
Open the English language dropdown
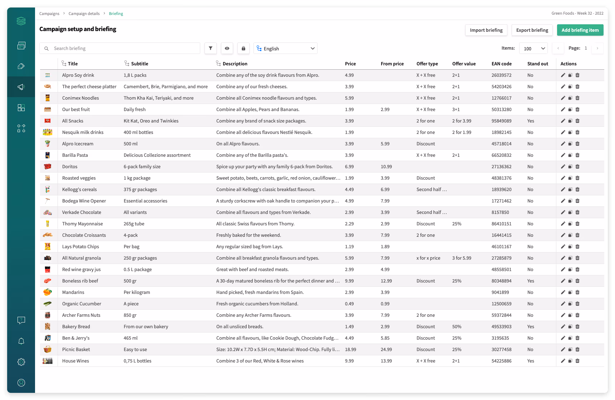click(285, 48)
